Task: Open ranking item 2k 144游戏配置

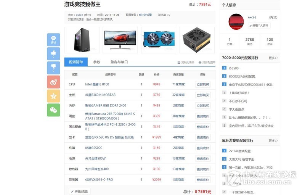Action: tap(240, 151)
